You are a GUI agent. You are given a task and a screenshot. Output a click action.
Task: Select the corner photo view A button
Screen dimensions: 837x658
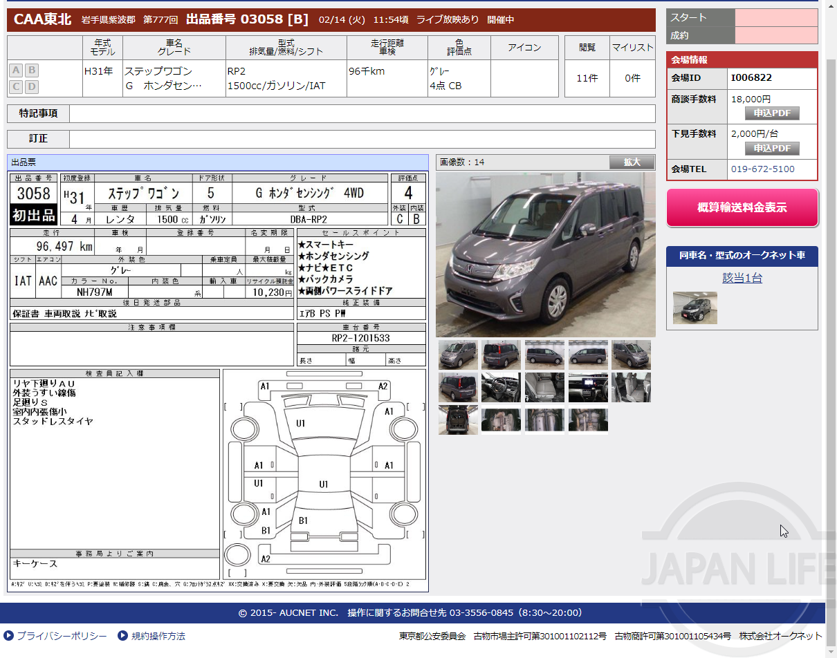click(15, 70)
